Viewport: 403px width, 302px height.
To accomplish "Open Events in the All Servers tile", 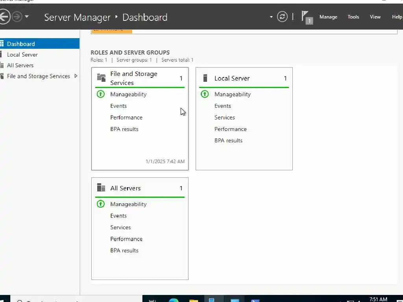I will tap(118, 216).
